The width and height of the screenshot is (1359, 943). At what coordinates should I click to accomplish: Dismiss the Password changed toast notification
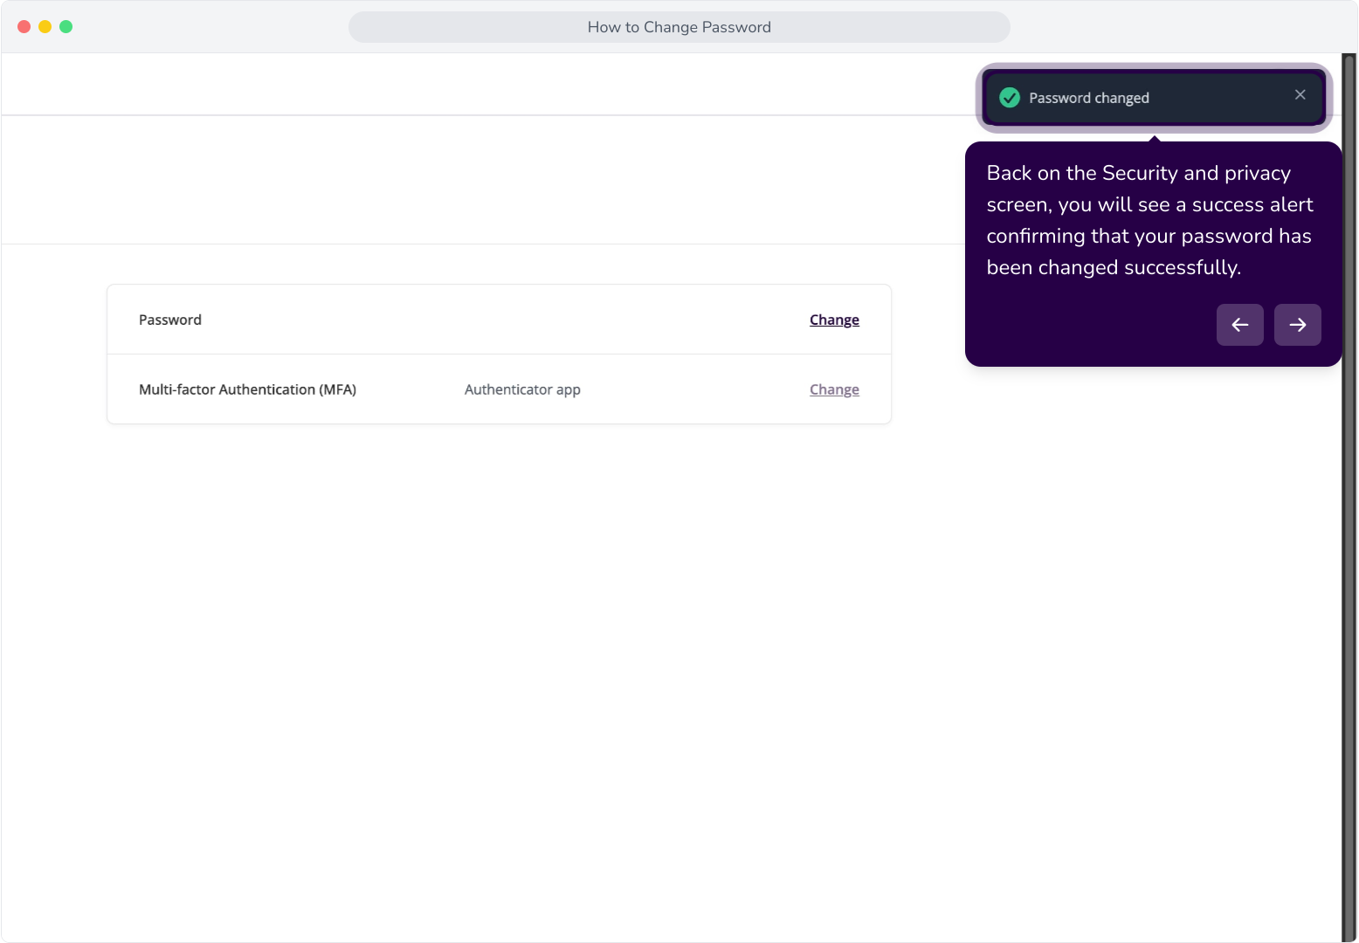coord(1300,95)
